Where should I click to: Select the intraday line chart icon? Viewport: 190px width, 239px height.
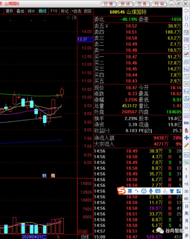coord(186,47)
